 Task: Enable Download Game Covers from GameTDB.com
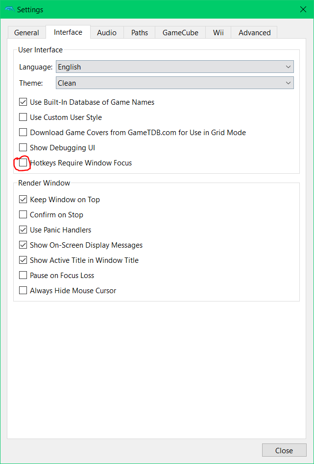(23, 132)
